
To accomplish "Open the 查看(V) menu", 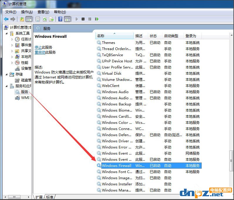I will [43, 12].
